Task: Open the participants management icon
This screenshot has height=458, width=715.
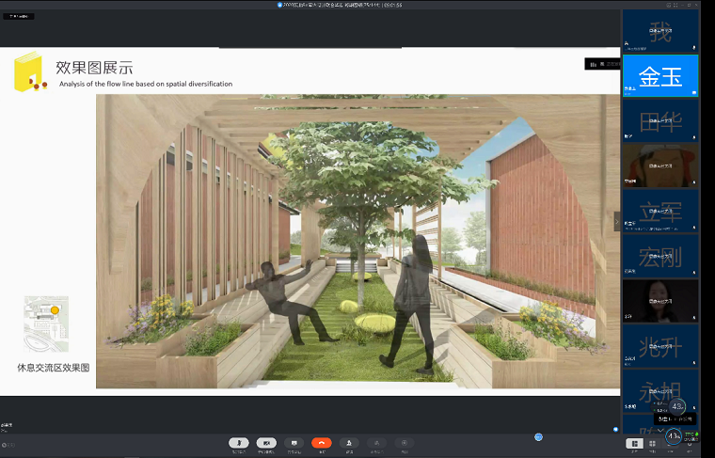Action: 349,443
